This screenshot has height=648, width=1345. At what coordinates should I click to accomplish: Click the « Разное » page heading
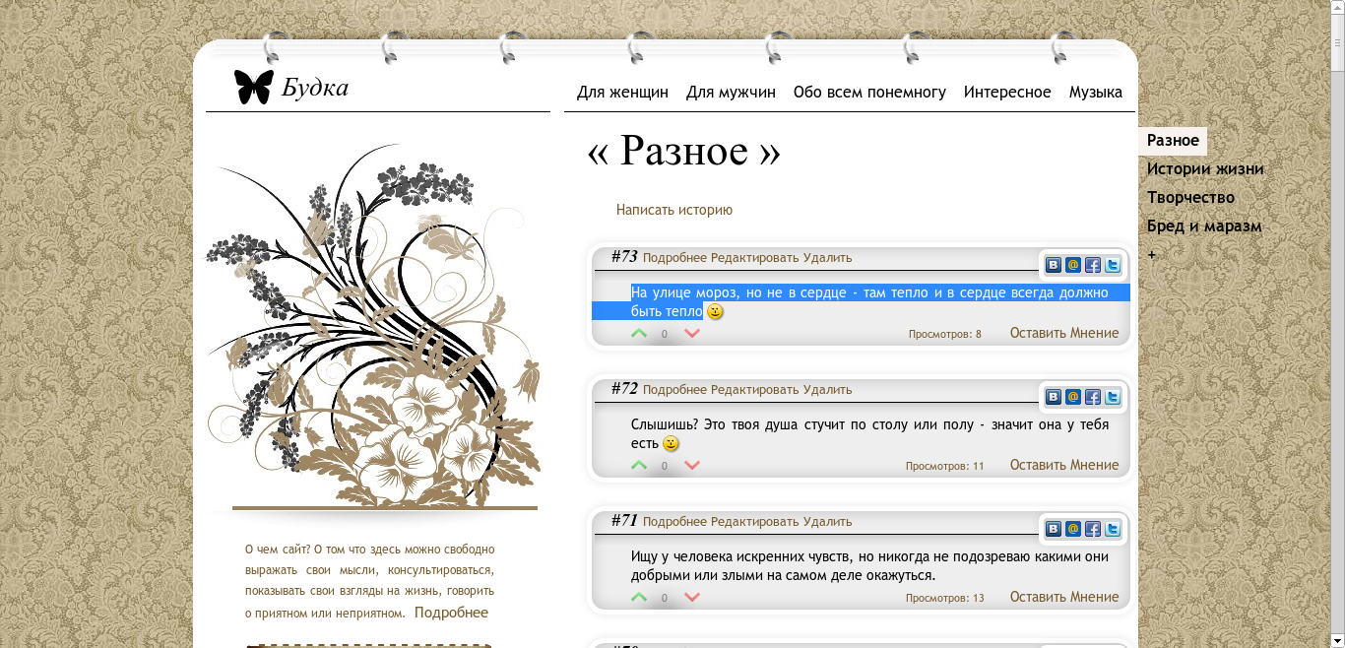684,152
